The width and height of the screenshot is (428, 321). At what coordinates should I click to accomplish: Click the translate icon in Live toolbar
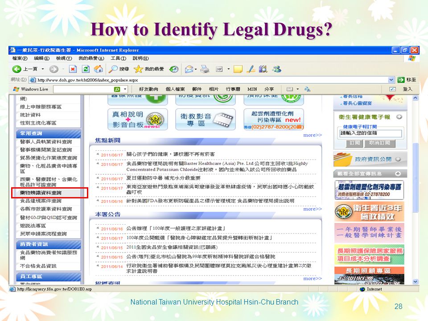coord(307,89)
